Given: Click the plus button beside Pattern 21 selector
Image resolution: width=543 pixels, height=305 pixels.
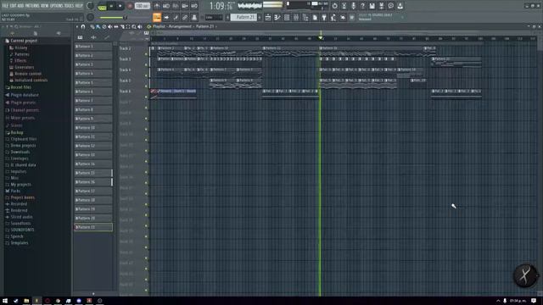Looking at the screenshot, I should [260, 17].
